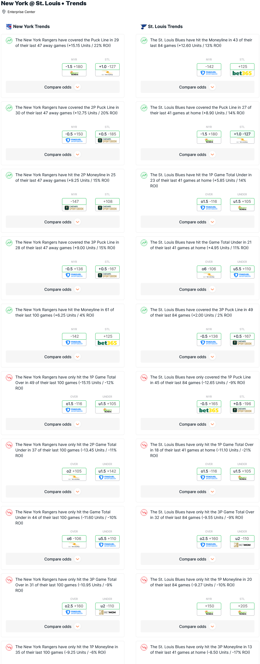The image size is (260, 664).
Task: Click the Enterprise Center location pin icon
Action: (x=4, y=12)
